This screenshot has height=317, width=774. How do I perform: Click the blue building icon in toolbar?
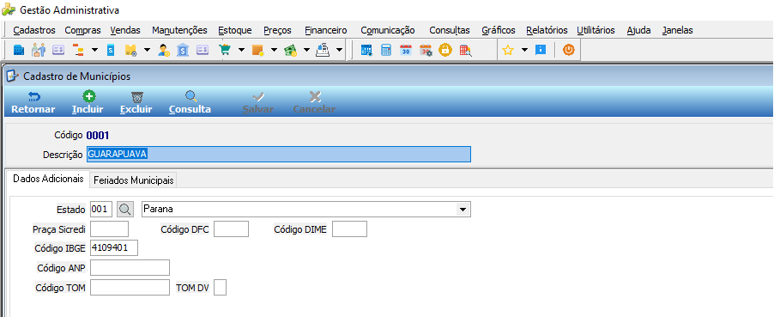tap(18, 50)
